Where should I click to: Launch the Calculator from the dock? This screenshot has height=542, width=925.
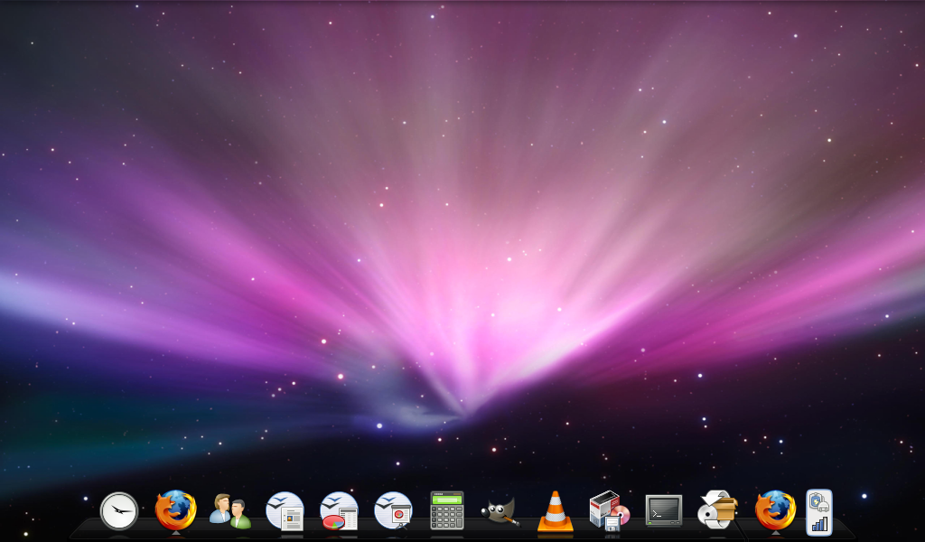pyautogui.click(x=447, y=510)
